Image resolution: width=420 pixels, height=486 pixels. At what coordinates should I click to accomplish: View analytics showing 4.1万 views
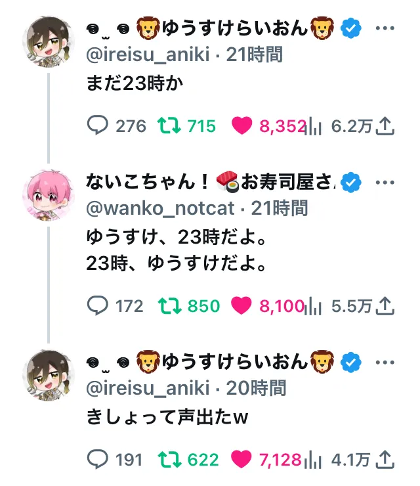point(314,459)
